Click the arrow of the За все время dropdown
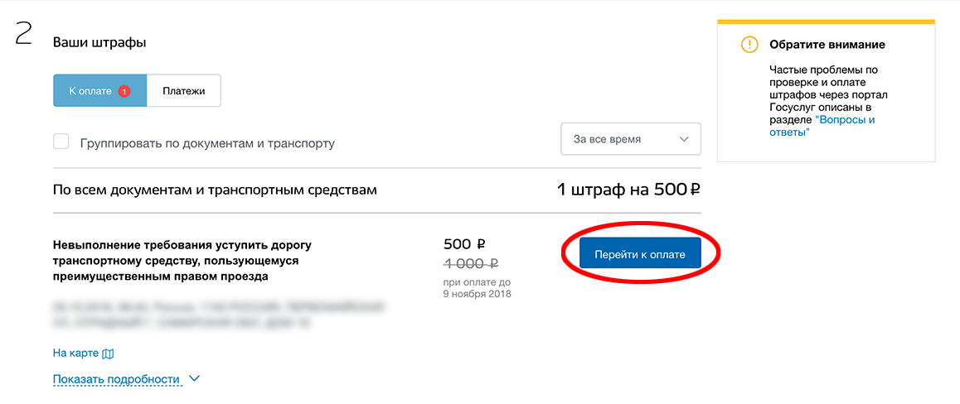 684,139
